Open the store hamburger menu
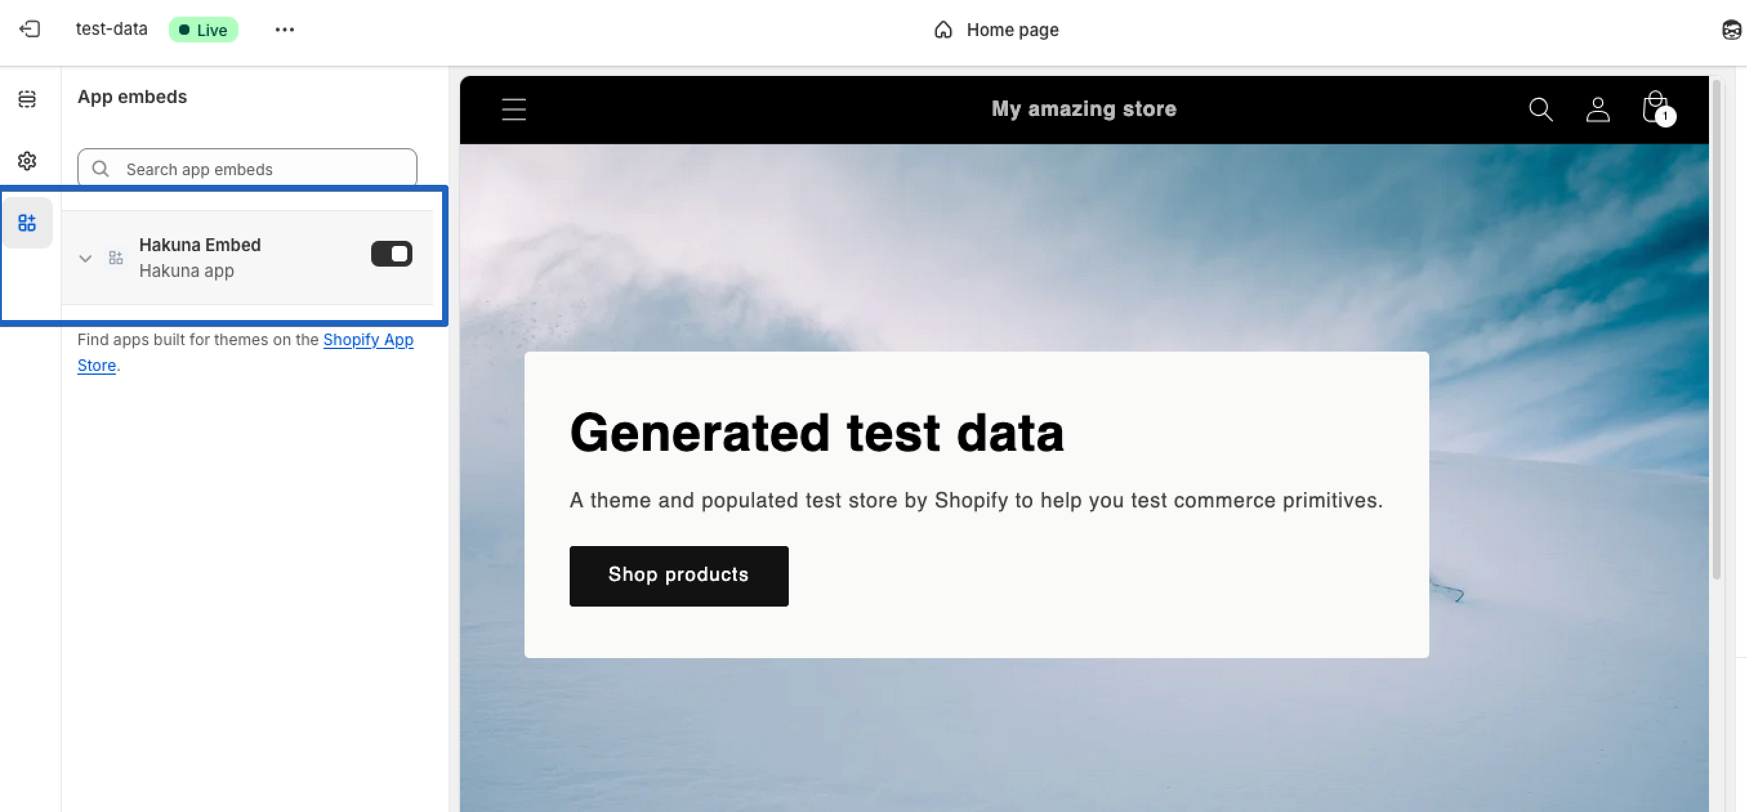Image resolution: width=1747 pixels, height=812 pixels. (514, 109)
